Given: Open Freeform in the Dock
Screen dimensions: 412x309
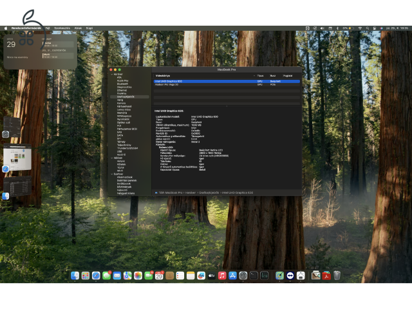Looking at the screenshot, I should [201, 276].
